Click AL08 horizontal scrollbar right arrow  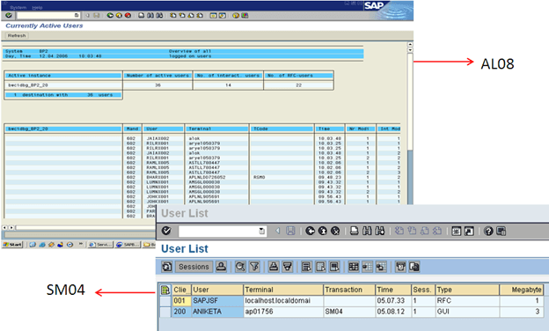coord(11,228)
